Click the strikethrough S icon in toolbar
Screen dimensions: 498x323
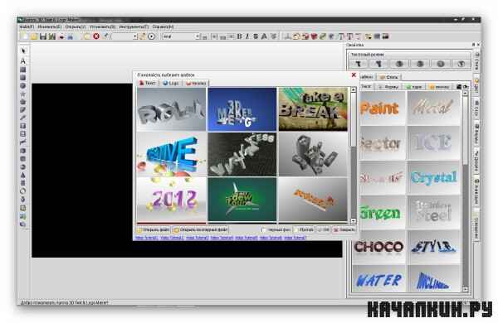(x=256, y=36)
